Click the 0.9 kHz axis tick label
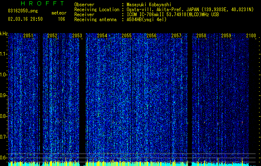The width and height of the screenshot is (261, 166). coord(4,95)
